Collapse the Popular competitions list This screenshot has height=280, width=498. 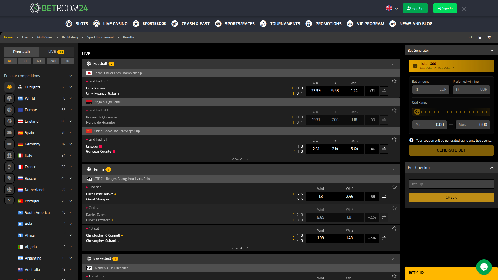[x=70, y=76]
